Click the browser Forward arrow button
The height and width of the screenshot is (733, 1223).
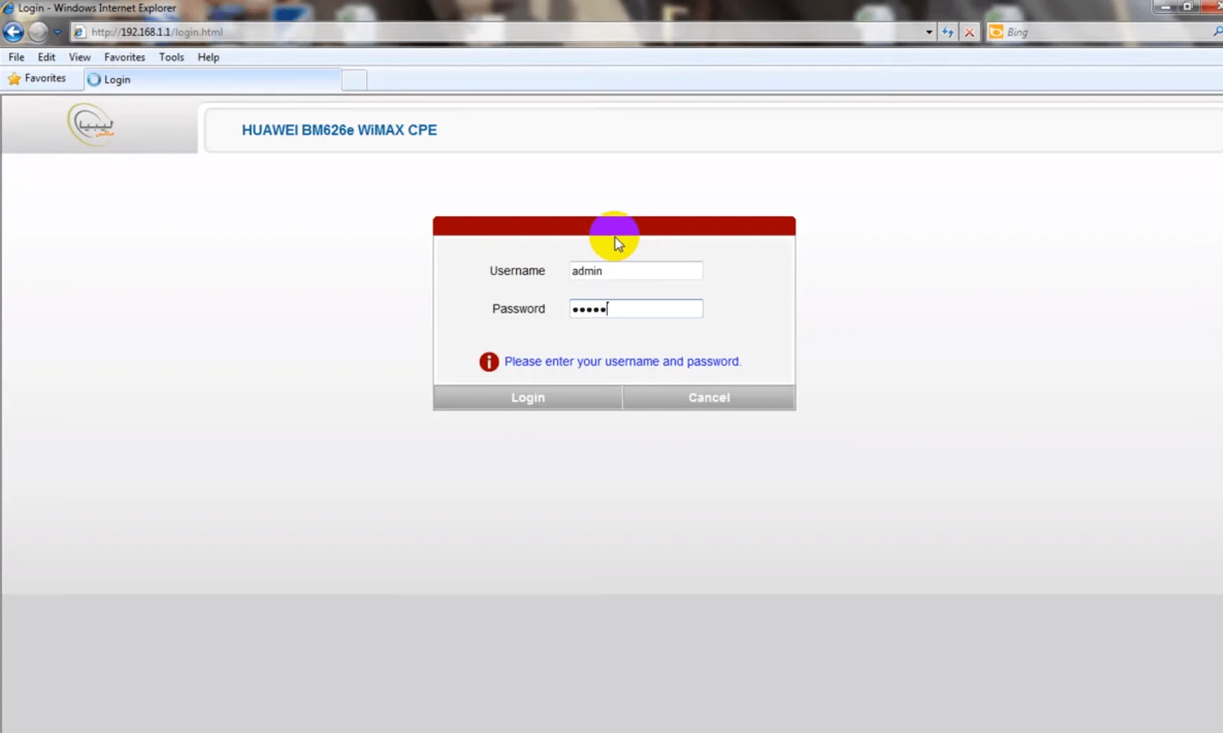pos(39,32)
